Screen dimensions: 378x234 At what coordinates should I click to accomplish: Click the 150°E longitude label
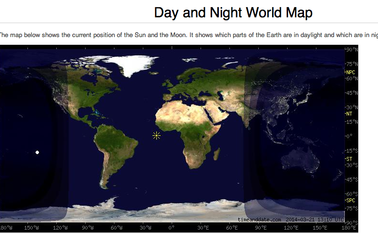pyautogui.click(x=317, y=228)
